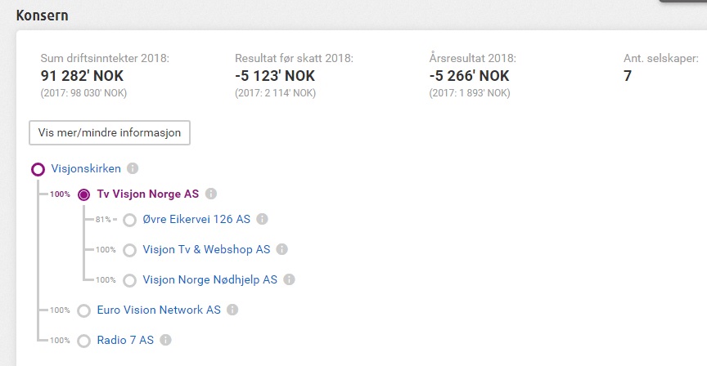The width and height of the screenshot is (707, 366).
Task: Open info icon beside Tv Visjon Norge AS
Action: coord(211,194)
